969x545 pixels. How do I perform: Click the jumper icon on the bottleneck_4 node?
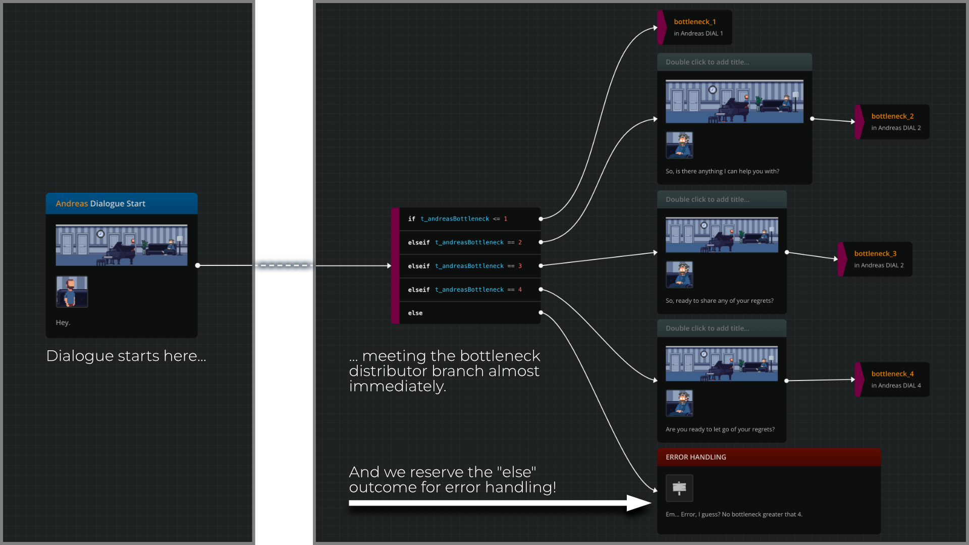(859, 379)
